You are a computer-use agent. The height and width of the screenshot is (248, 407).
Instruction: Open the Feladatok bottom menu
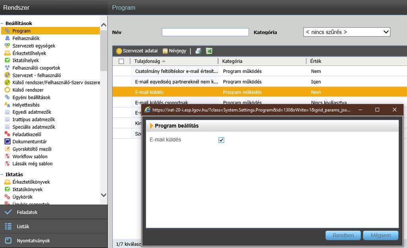(54, 212)
